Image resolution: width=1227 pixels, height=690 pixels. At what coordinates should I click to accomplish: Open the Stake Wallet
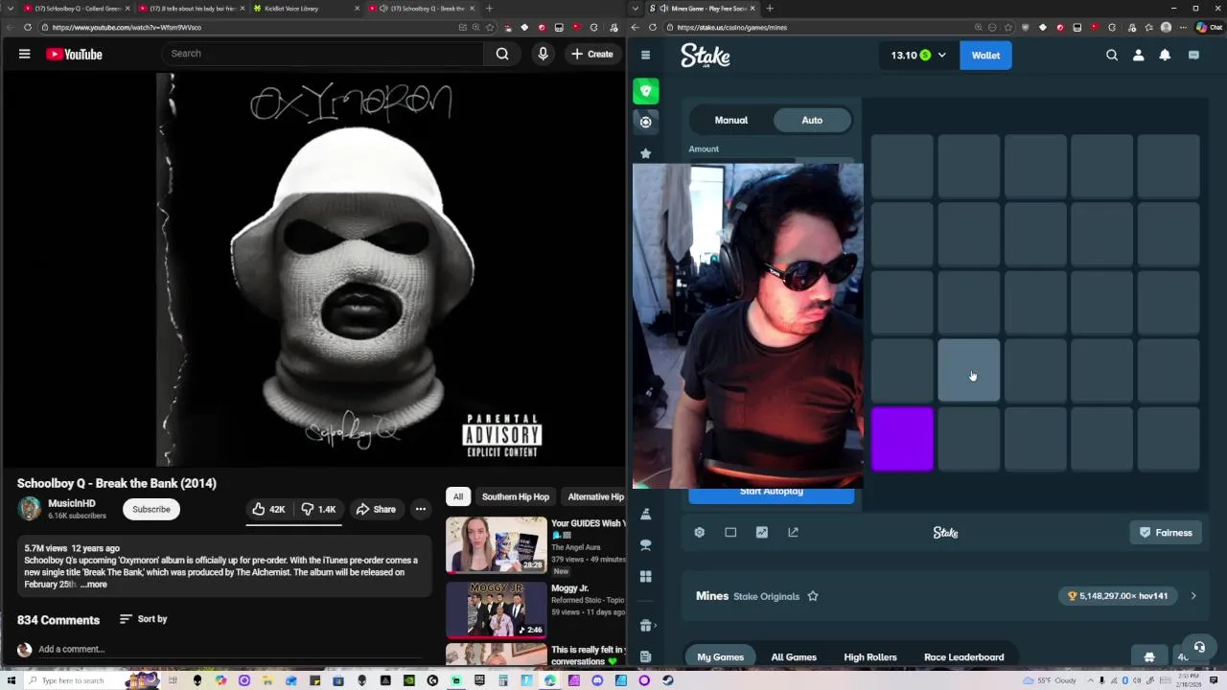[985, 55]
